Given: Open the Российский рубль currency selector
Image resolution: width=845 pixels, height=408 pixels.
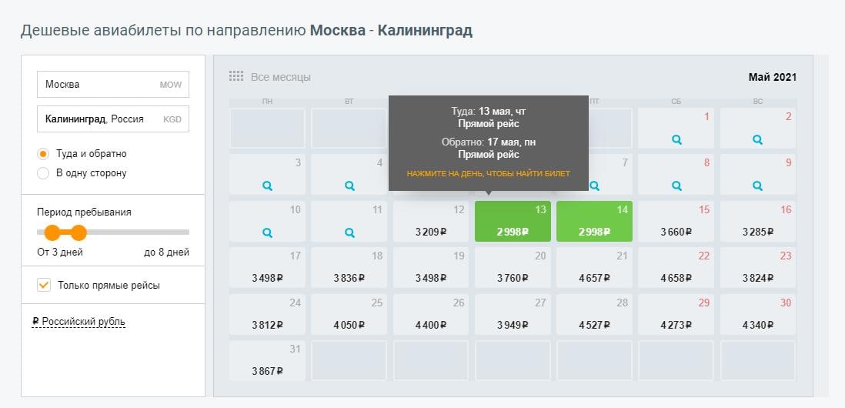Looking at the screenshot, I should (x=78, y=323).
